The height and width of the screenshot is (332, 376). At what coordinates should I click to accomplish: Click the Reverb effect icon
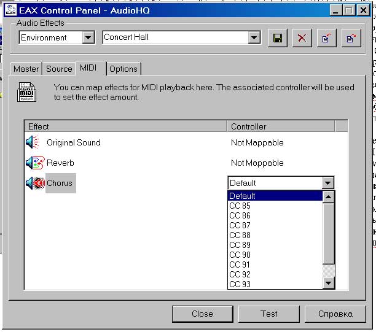(x=34, y=163)
